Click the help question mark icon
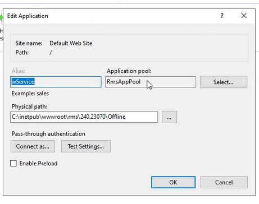The width and height of the screenshot is (259, 204). 222,16
